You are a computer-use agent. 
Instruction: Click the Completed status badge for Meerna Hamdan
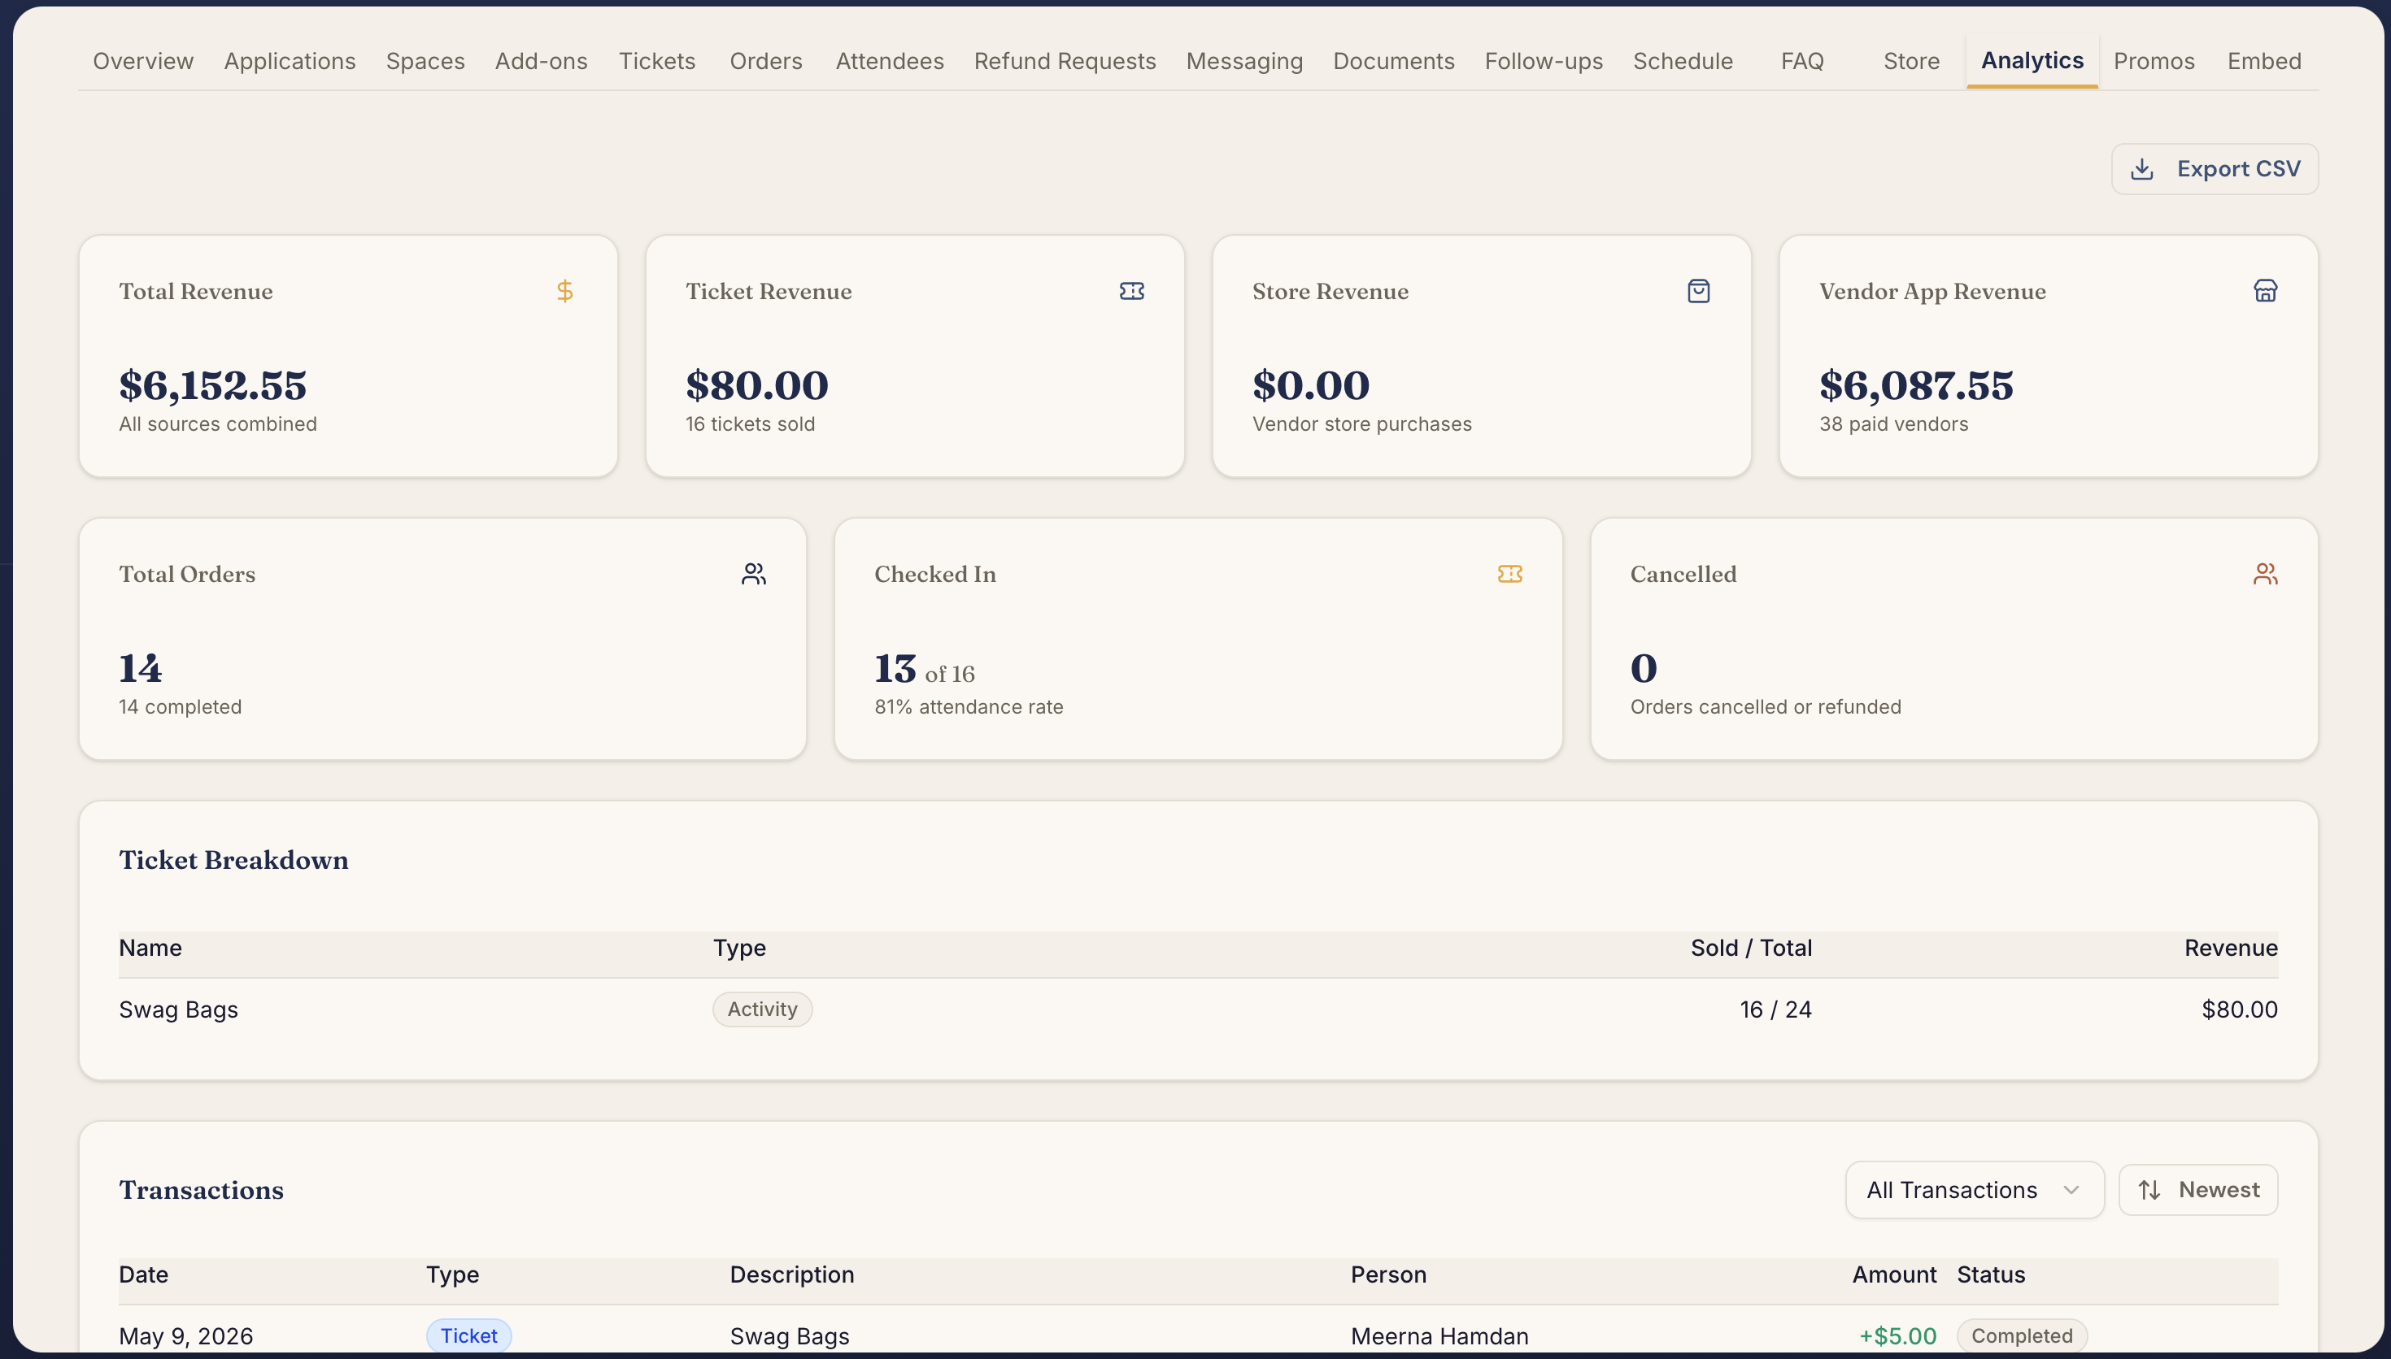coord(2021,1335)
